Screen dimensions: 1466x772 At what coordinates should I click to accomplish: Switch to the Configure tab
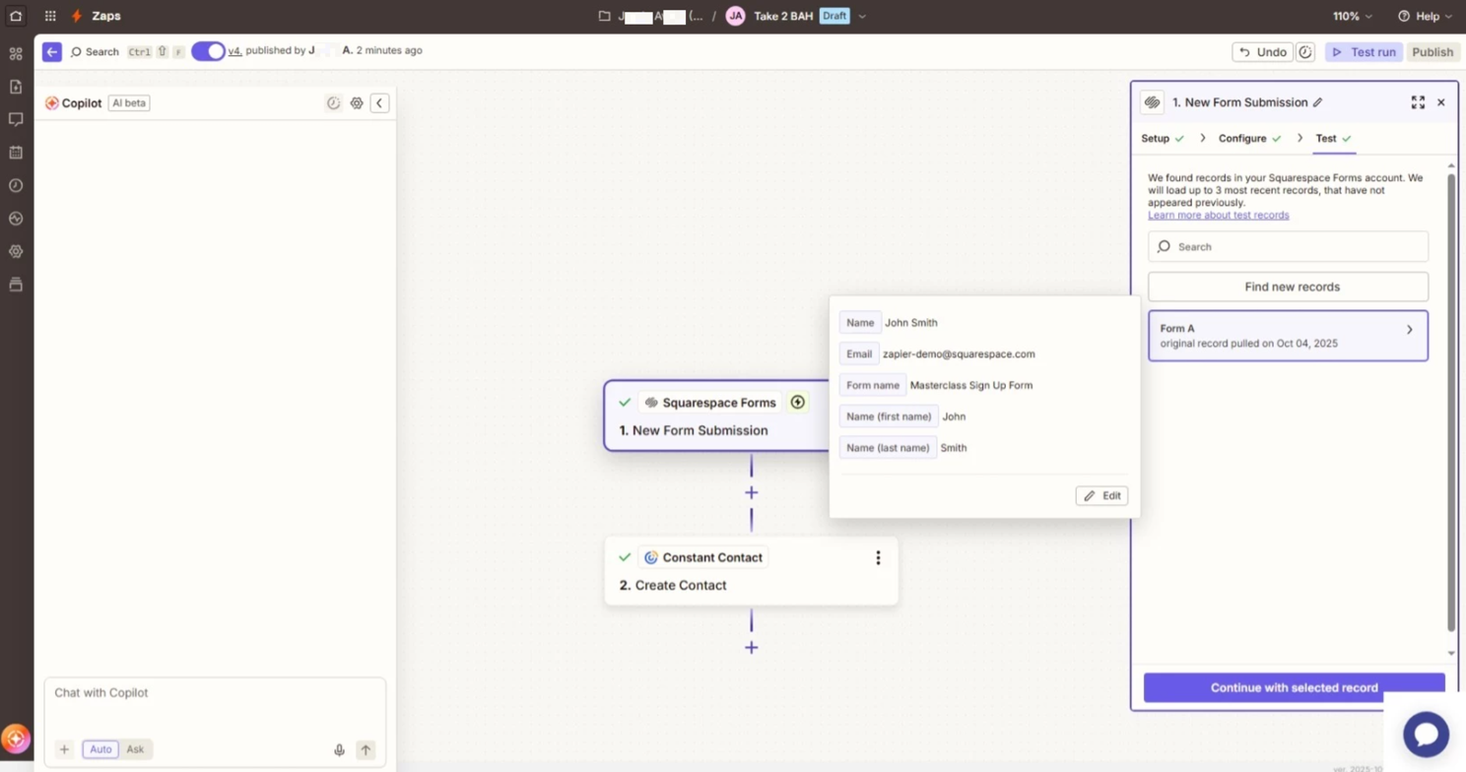(1241, 139)
